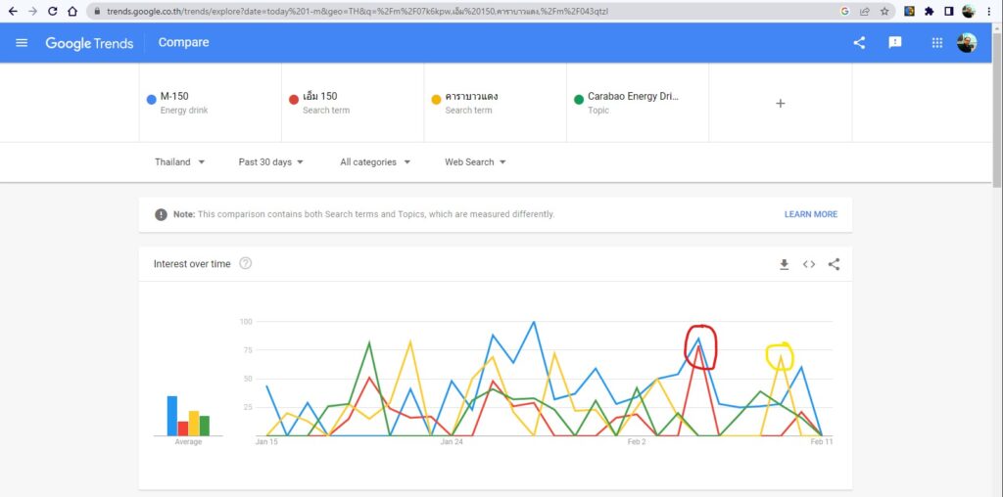
Task: Expand the Past 30 days dropdown
Action: (270, 162)
